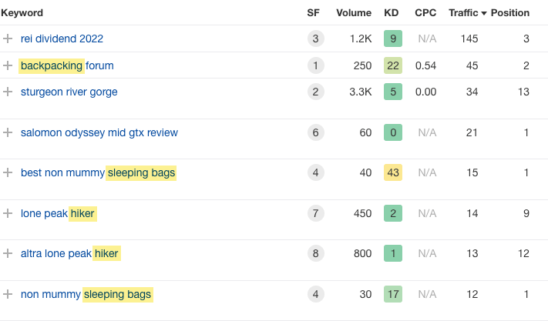Click plus icon beside 'lone peak hiker'

[8, 213]
